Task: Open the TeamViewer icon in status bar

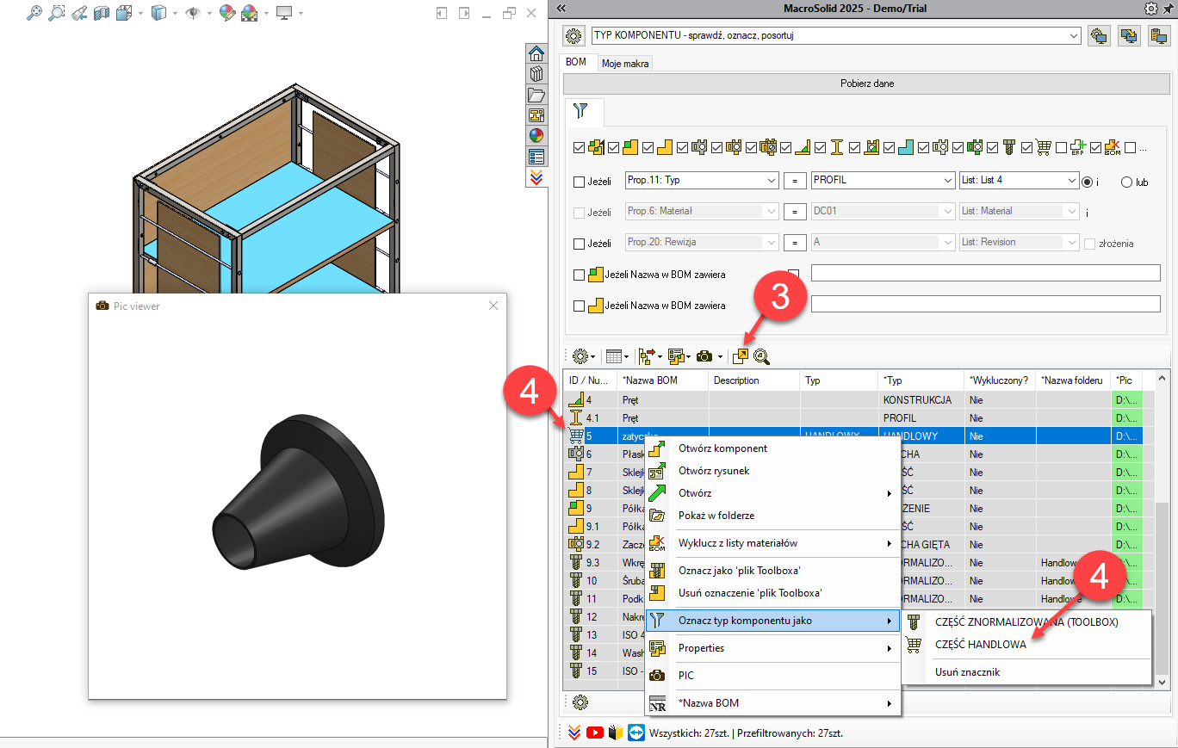Action: [x=636, y=733]
